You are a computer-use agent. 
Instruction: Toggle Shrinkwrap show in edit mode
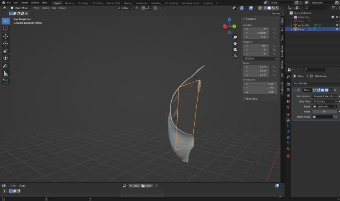(318, 90)
